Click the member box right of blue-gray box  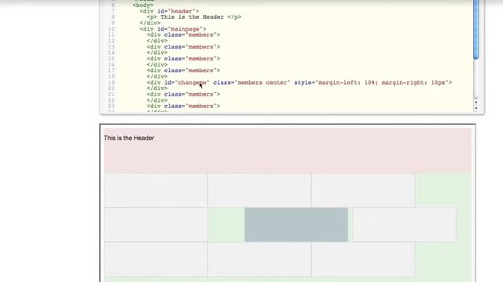[x=404, y=225]
